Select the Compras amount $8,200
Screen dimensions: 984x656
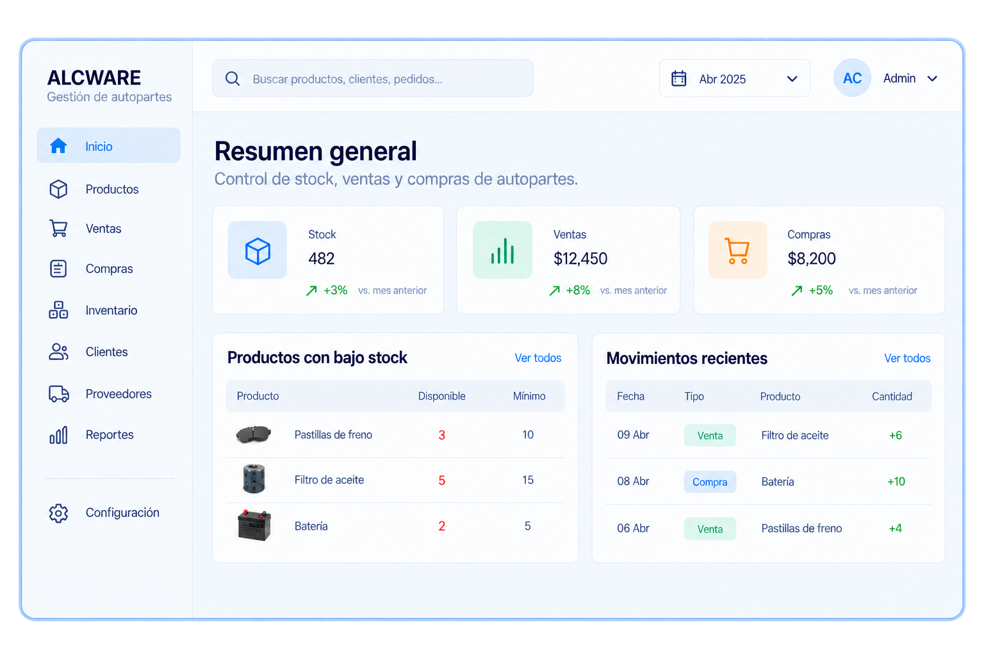(812, 258)
